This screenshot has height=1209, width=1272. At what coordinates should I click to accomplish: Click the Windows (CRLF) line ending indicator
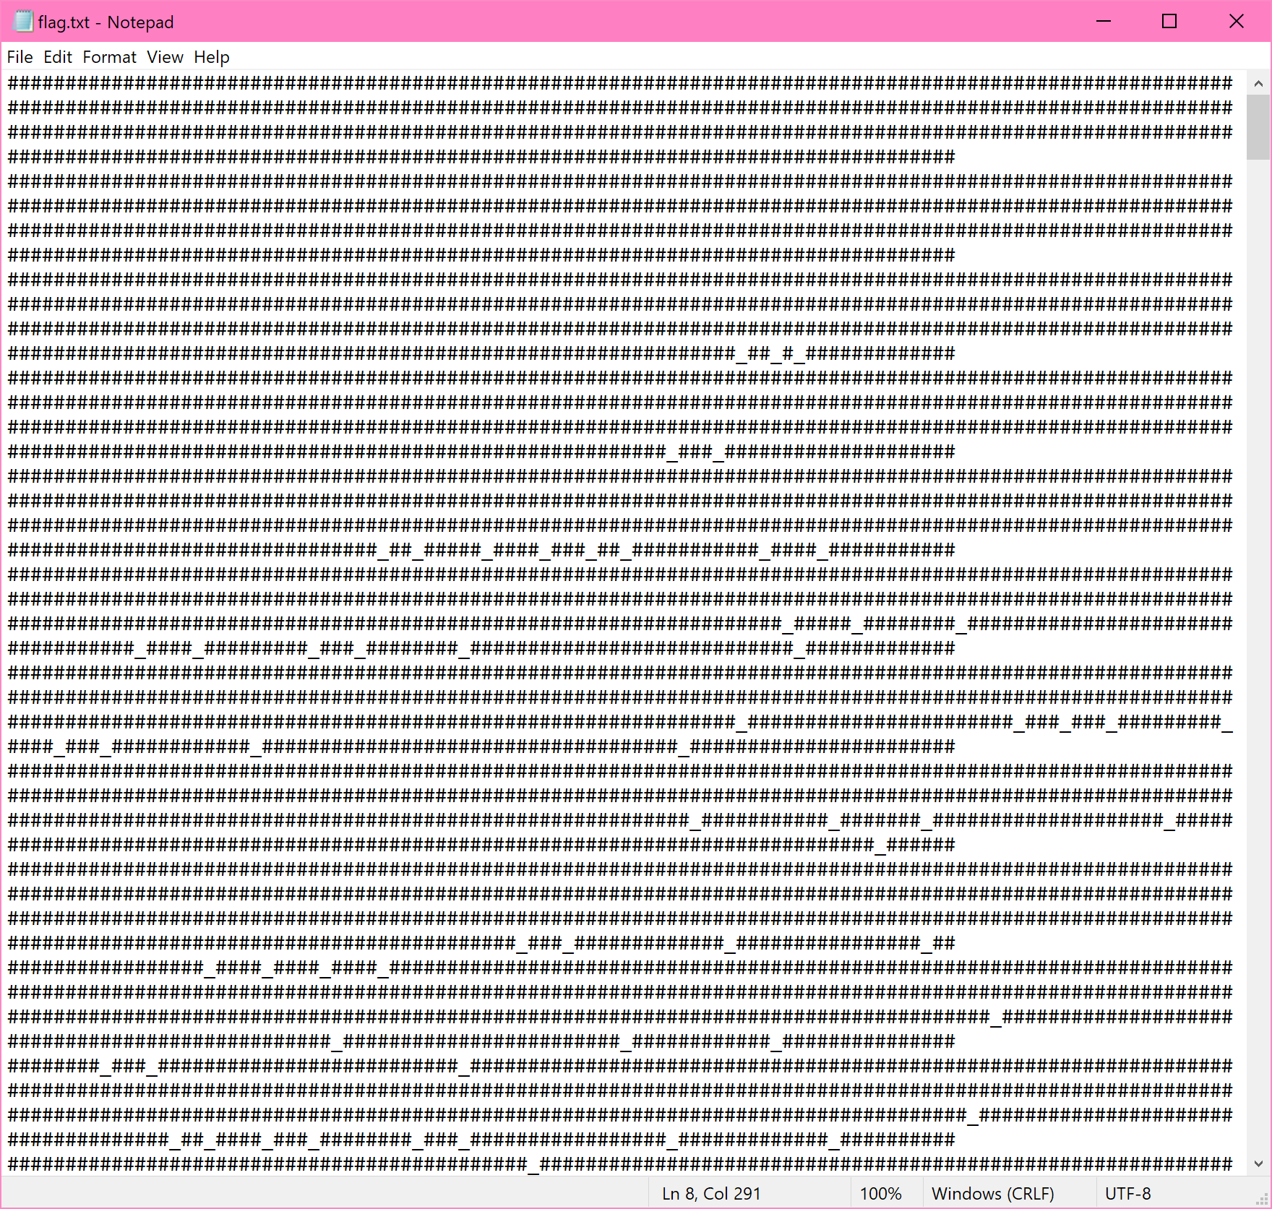(992, 1193)
